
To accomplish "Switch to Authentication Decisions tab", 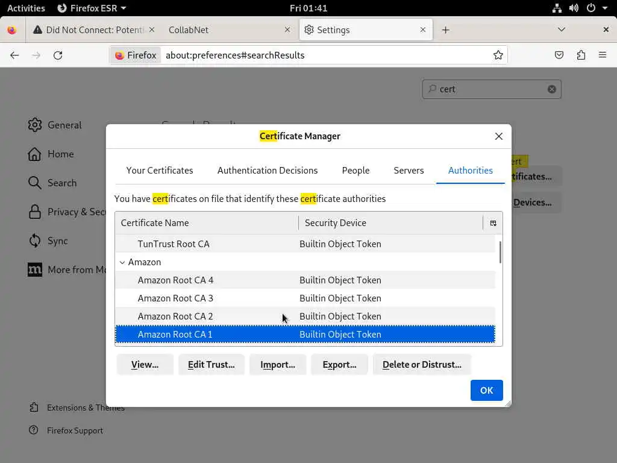I will click(x=268, y=171).
